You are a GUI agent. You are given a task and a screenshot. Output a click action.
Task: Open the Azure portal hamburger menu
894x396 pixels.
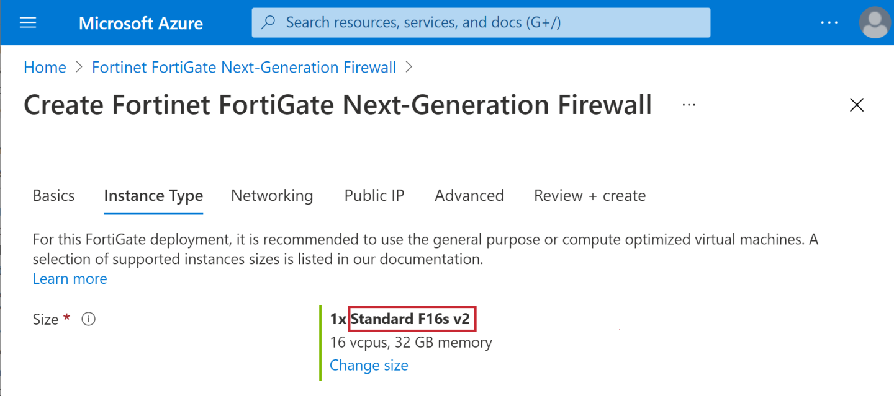[x=27, y=22]
